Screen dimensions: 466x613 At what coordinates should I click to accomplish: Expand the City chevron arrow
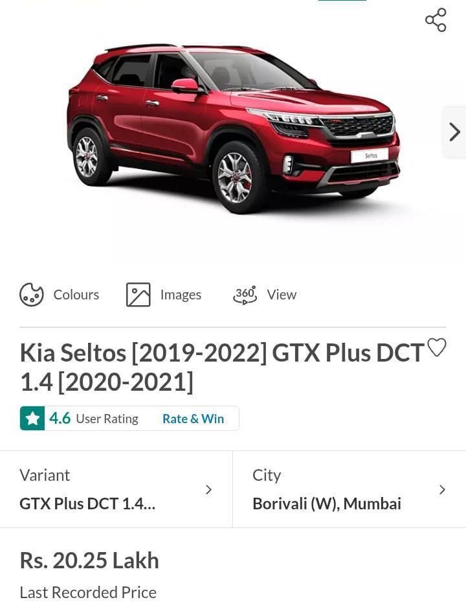(x=442, y=490)
